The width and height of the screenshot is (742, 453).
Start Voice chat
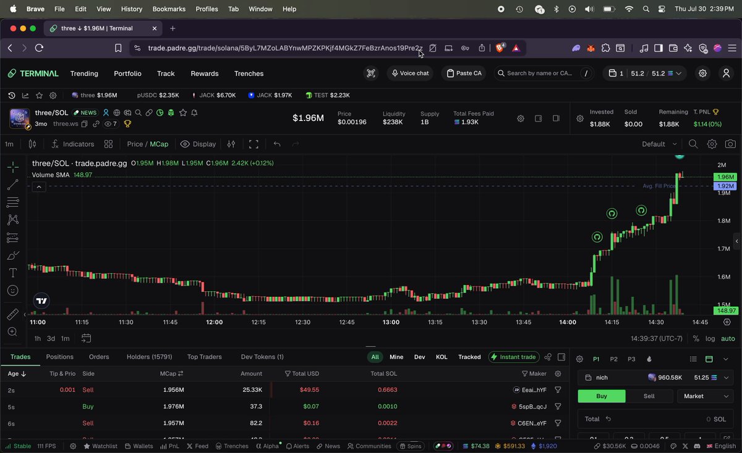(409, 73)
